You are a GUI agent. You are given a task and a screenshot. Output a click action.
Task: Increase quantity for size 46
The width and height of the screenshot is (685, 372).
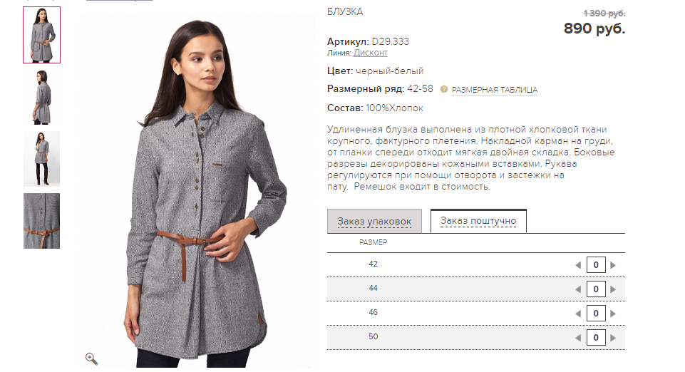[613, 314]
